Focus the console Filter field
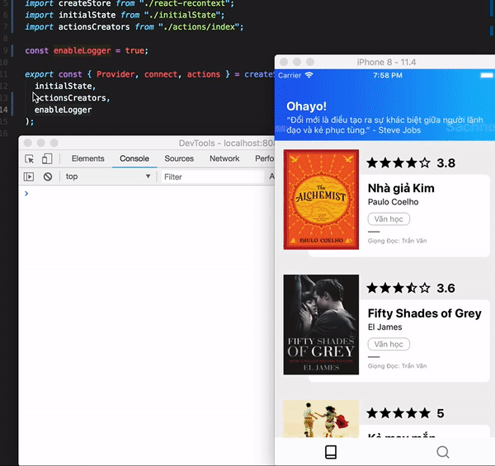 coord(213,177)
